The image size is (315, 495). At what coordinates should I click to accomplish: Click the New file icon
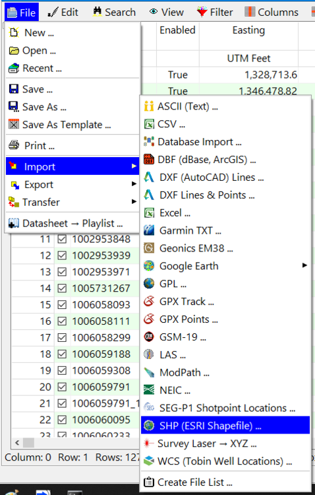tap(14, 32)
